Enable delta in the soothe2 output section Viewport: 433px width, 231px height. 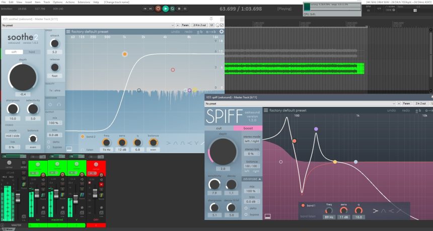(47, 142)
